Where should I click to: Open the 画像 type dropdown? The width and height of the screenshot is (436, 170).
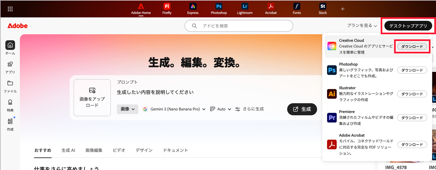[x=127, y=109]
